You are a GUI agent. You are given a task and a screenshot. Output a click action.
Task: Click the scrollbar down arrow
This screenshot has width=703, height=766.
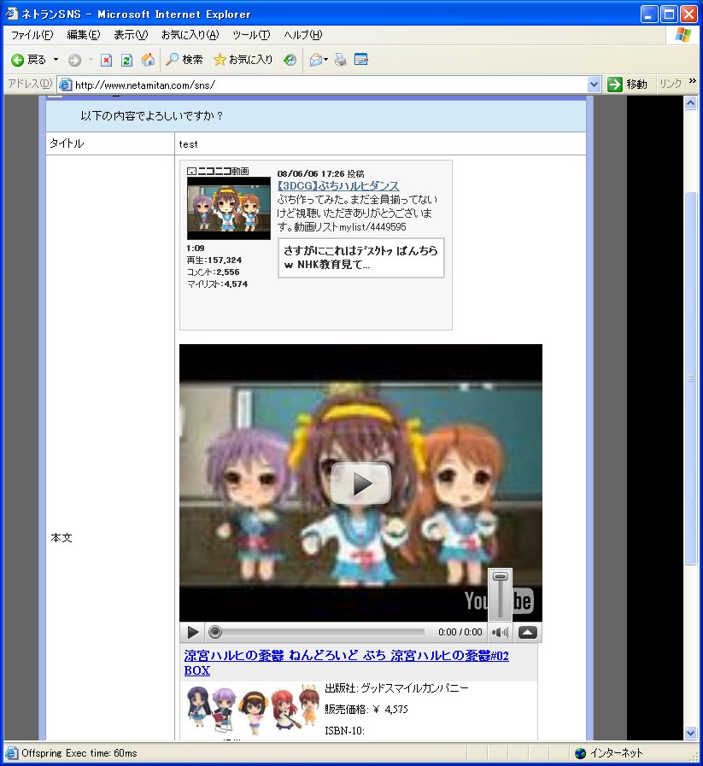coord(690,733)
